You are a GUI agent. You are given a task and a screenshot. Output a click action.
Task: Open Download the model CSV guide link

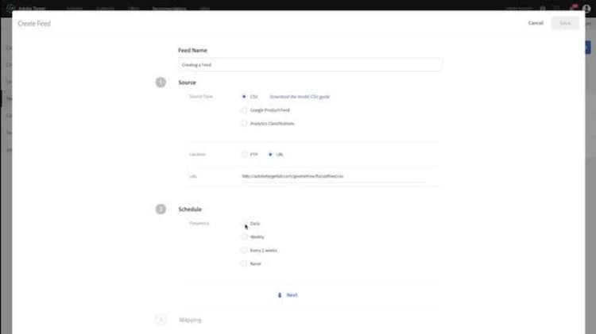point(300,97)
